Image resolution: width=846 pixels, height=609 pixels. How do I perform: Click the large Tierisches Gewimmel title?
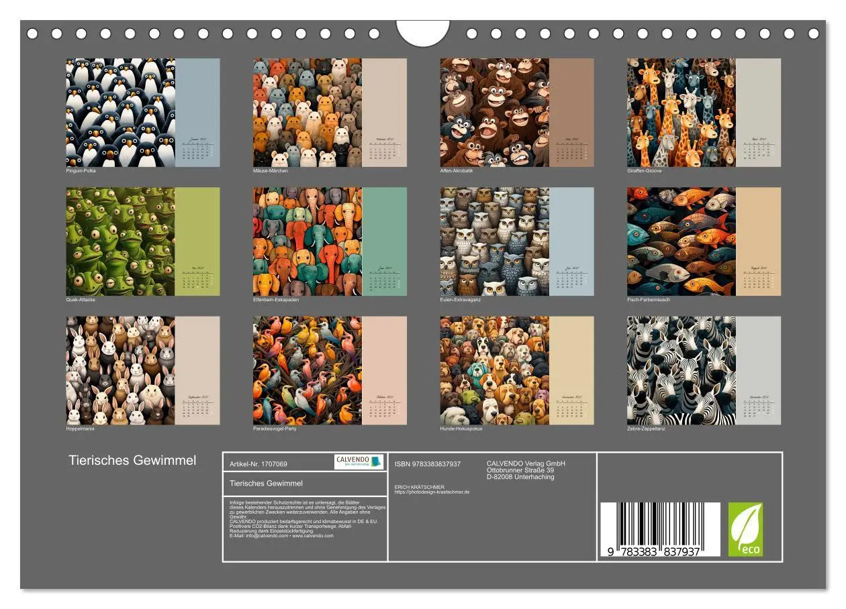pyautogui.click(x=132, y=460)
